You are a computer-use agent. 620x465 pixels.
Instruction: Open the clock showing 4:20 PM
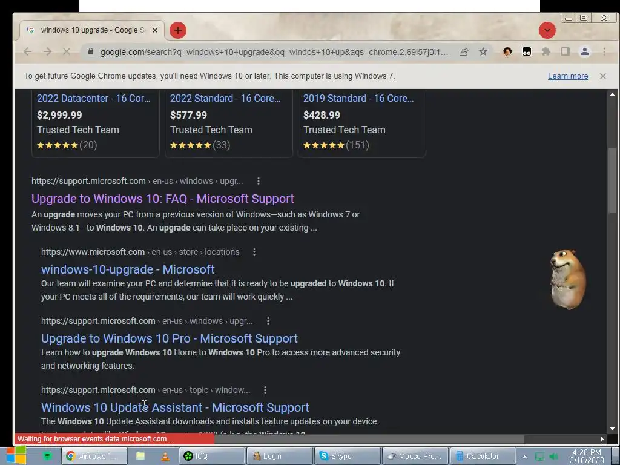[x=587, y=456]
